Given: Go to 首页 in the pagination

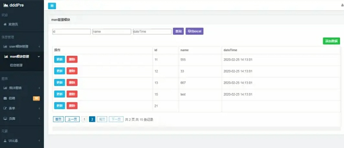Looking at the screenshot, I should (58, 119).
